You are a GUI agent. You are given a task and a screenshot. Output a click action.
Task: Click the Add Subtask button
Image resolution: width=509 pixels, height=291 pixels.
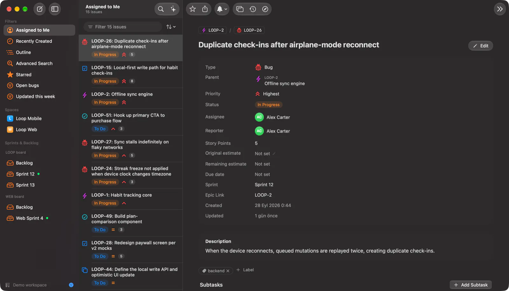tap(471, 285)
